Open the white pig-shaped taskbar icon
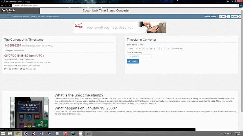This screenshot has height=136, width=243. pyautogui.click(x=81, y=134)
